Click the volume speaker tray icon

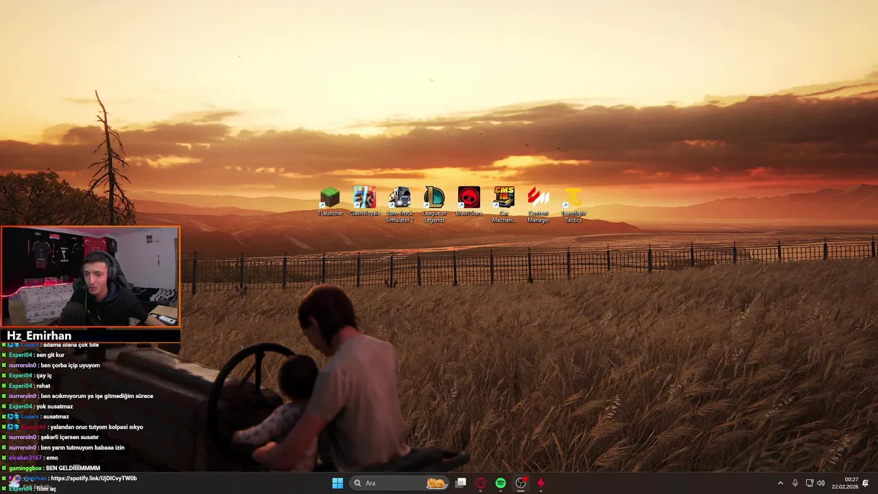coord(821,483)
